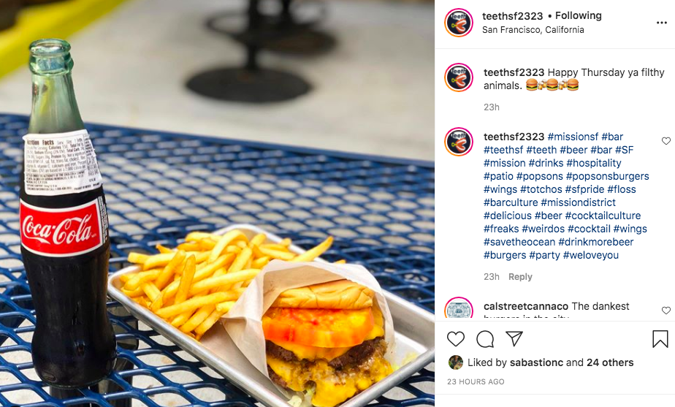Screen dimensions: 675x407
Task: Click the Following status button
Action: [578, 15]
